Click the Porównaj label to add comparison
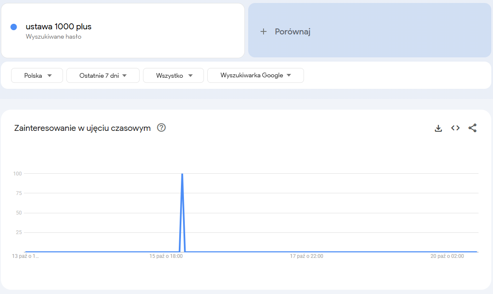 pos(292,31)
